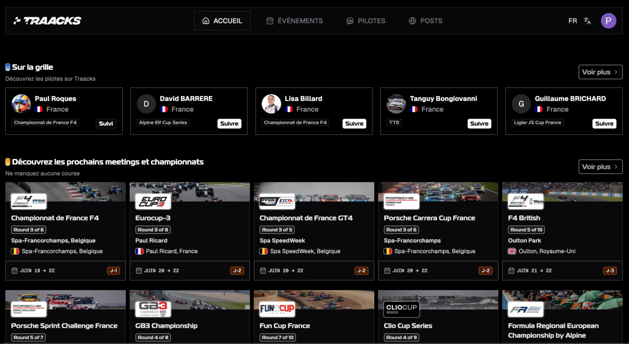629x344 pixels.
Task: Open the F4 British event title
Action: click(x=524, y=218)
